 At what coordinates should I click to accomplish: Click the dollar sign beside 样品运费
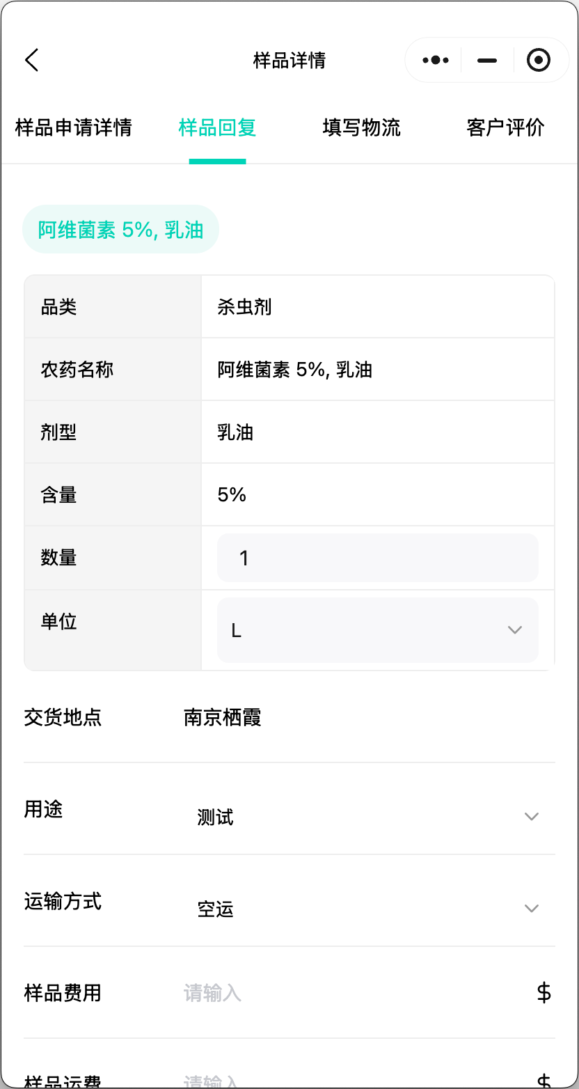coord(544,1081)
